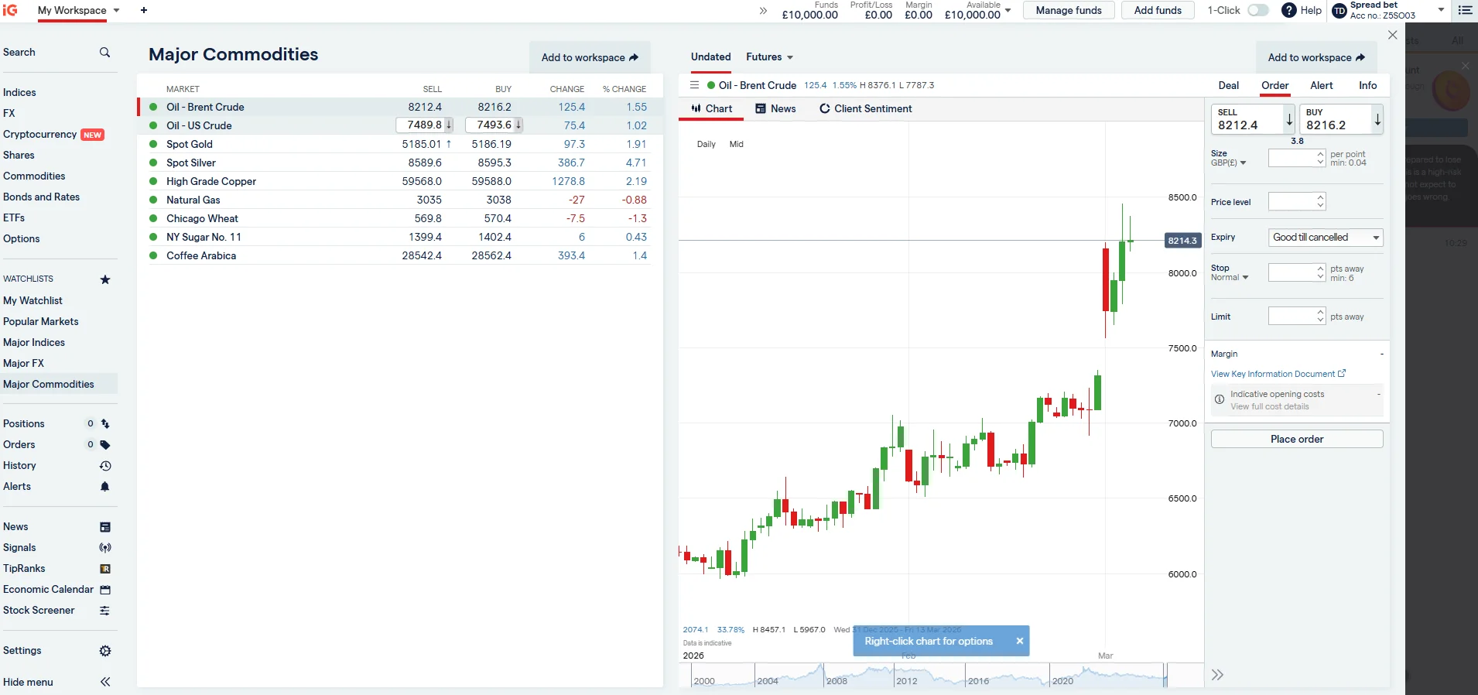Click the BUY 8216.2 price button
The image size is (1478, 695).
1341,119
